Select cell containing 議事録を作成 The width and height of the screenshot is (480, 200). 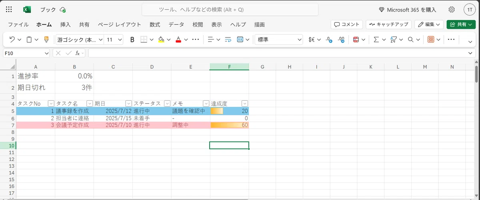(74, 111)
